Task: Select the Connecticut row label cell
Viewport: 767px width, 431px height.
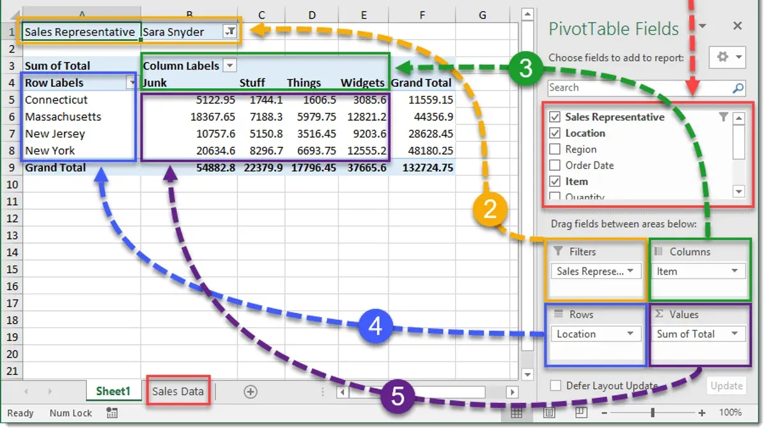Action: (x=81, y=100)
